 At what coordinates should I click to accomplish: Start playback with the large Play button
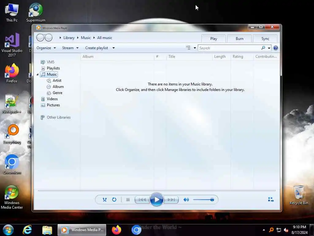(156, 199)
